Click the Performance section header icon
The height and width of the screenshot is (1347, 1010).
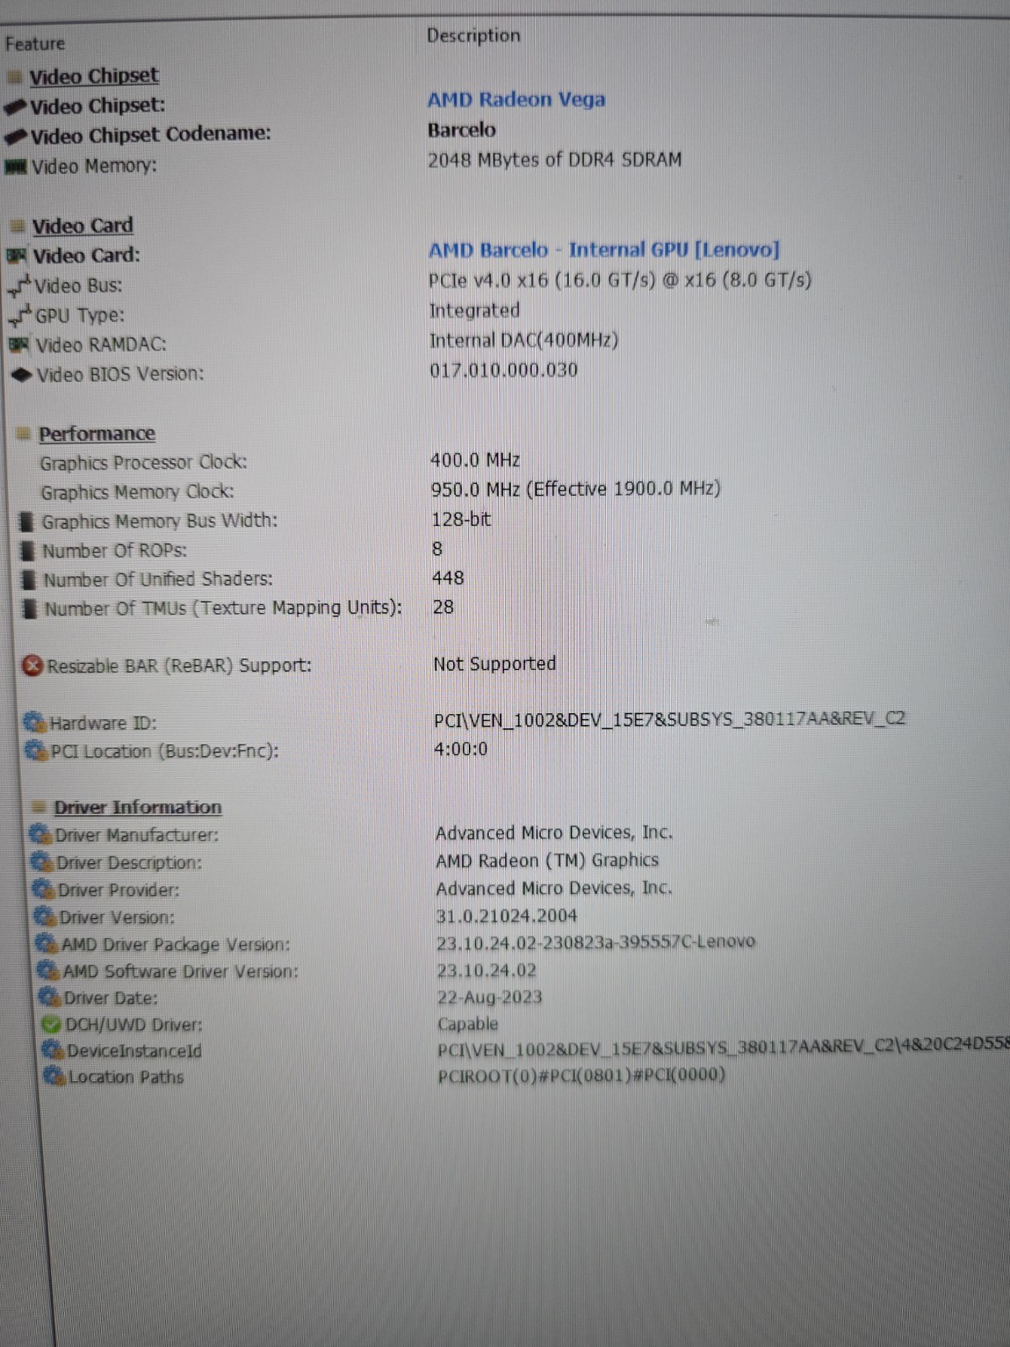coord(24,434)
